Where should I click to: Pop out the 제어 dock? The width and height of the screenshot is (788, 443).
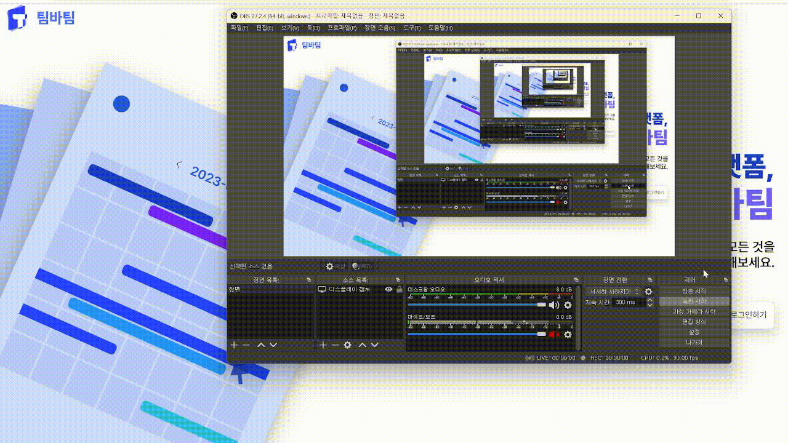pos(726,280)
